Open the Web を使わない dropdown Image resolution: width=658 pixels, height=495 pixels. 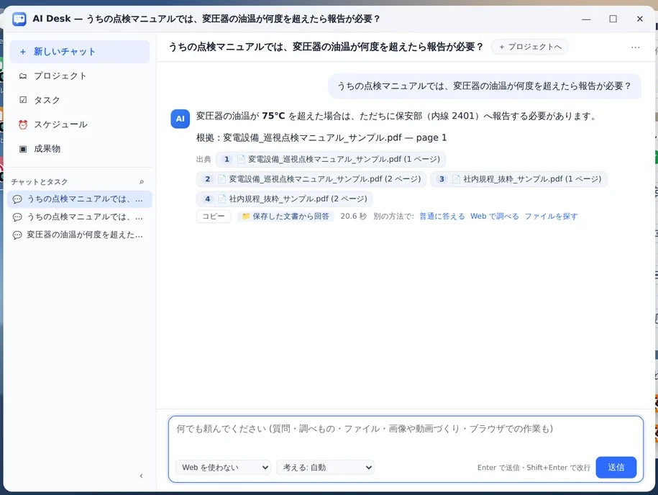click(x=224, y=467)
